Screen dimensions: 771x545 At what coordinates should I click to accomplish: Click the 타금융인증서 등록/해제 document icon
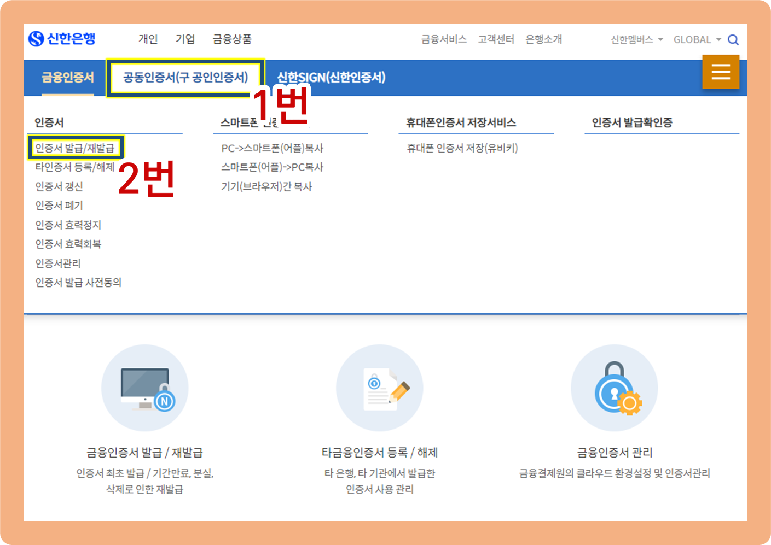[x=380, y=388]
